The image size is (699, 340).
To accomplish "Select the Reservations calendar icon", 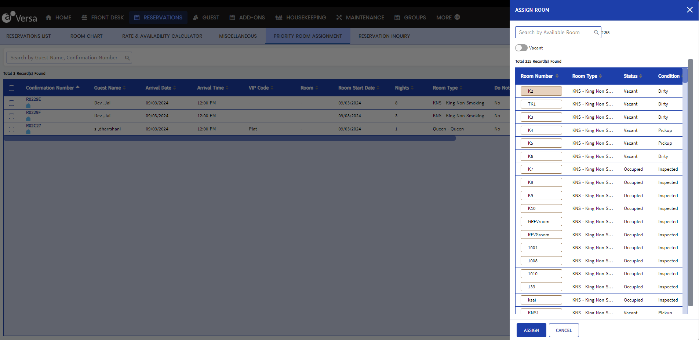I will [136, 17].
